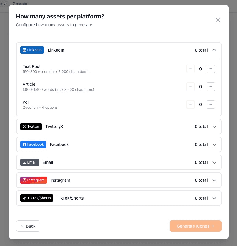Increase the Poll count
Viewport: 237px width, 246px height.
point(211,105)
